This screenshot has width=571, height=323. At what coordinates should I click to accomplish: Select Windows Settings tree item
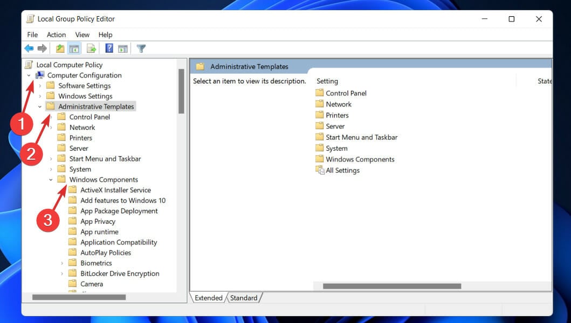tap(85, 96)
